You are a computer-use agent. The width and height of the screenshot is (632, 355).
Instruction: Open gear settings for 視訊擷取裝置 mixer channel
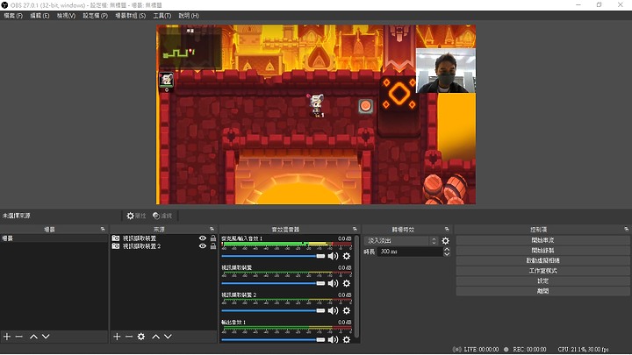tap(346, 283)
